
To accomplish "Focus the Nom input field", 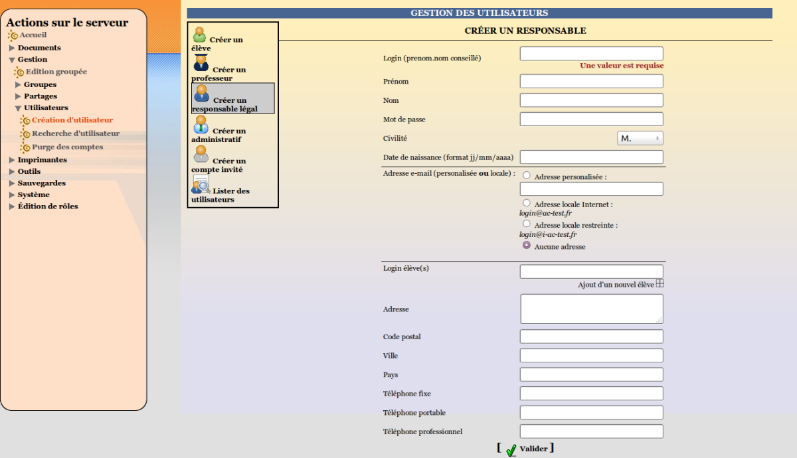I will point(592,100).
